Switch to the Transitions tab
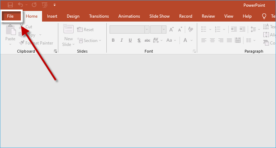This screenshot has width=276, height=148. pos(99,16)
